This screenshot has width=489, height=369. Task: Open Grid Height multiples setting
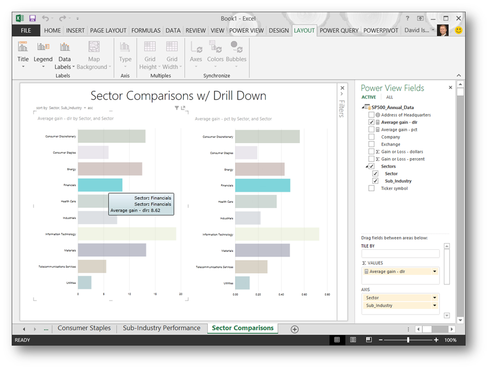[150, 55]
